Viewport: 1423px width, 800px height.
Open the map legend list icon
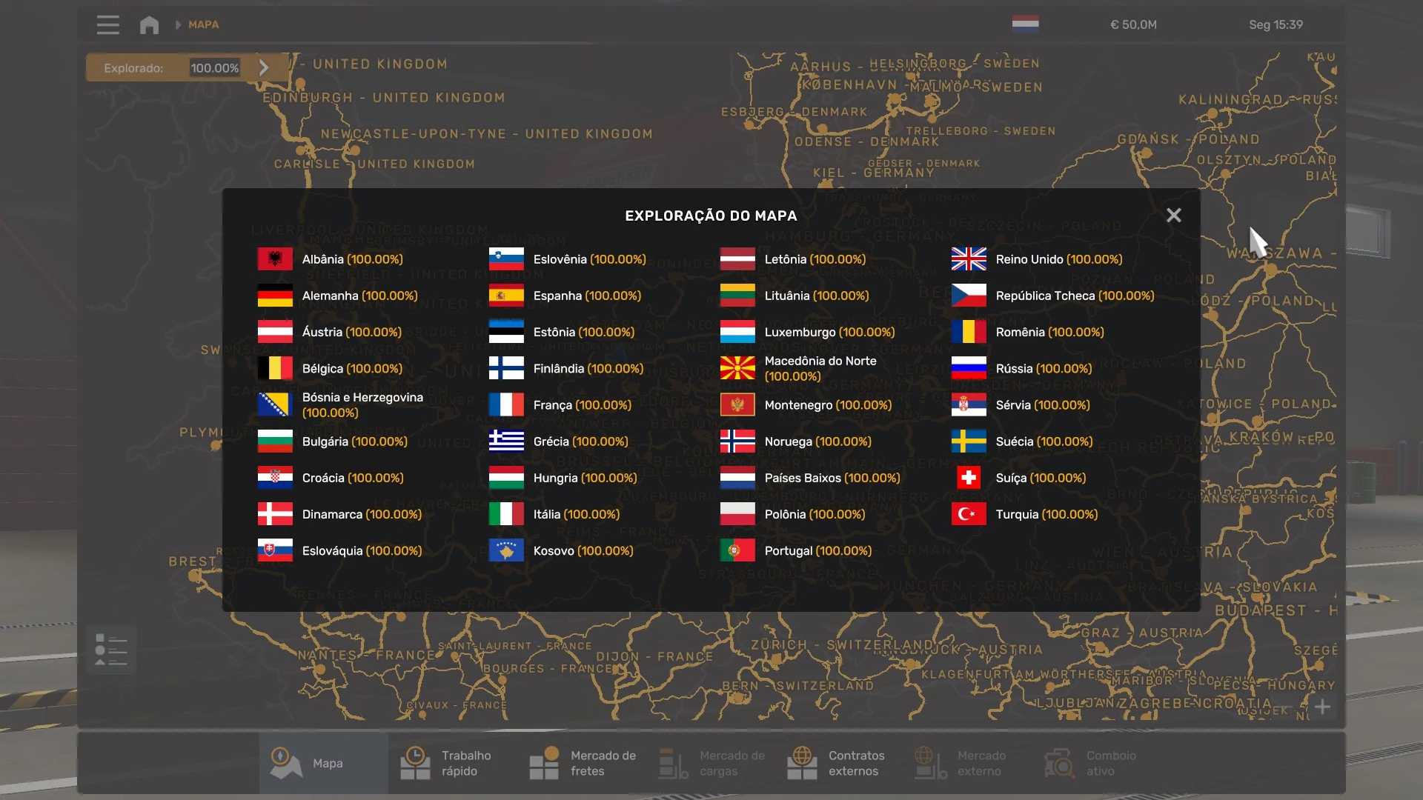tap(111, 650)
